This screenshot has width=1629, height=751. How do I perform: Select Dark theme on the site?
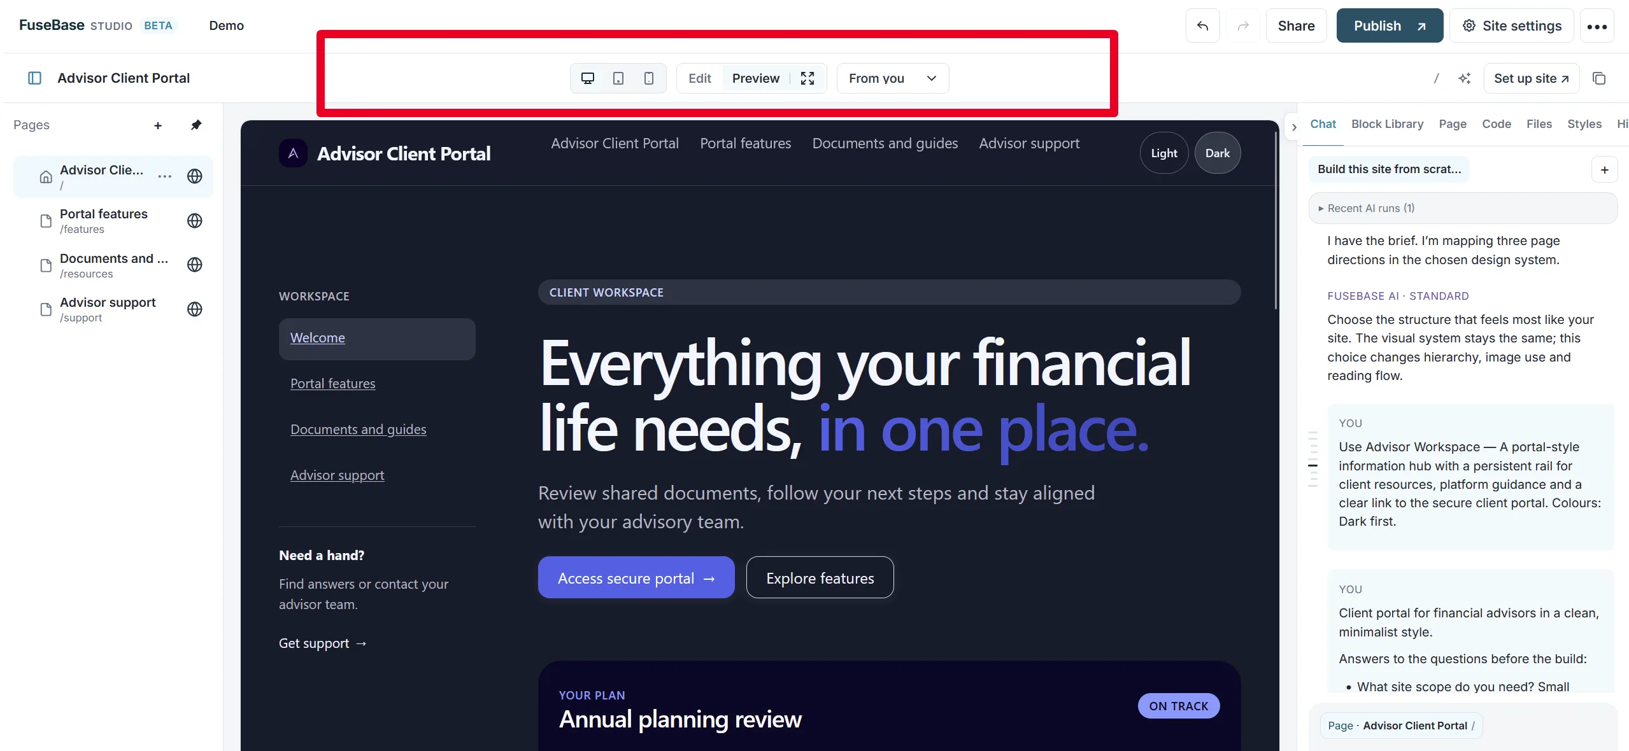[1218, 153]
